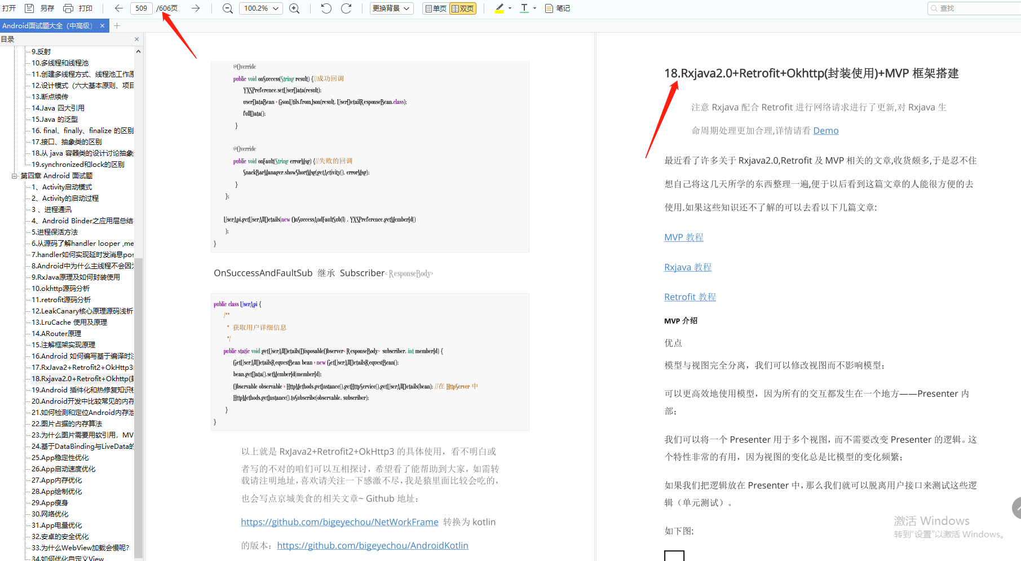The image size is (1021, 561).
Task: Open outline item 14.ARouter原理
Action: (x=56, y=334)
